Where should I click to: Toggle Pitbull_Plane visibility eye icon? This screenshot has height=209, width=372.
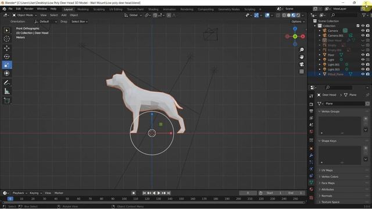coord(363,74)
